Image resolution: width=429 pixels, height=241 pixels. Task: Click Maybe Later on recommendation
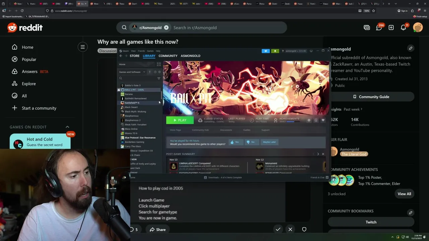[269, 142]
